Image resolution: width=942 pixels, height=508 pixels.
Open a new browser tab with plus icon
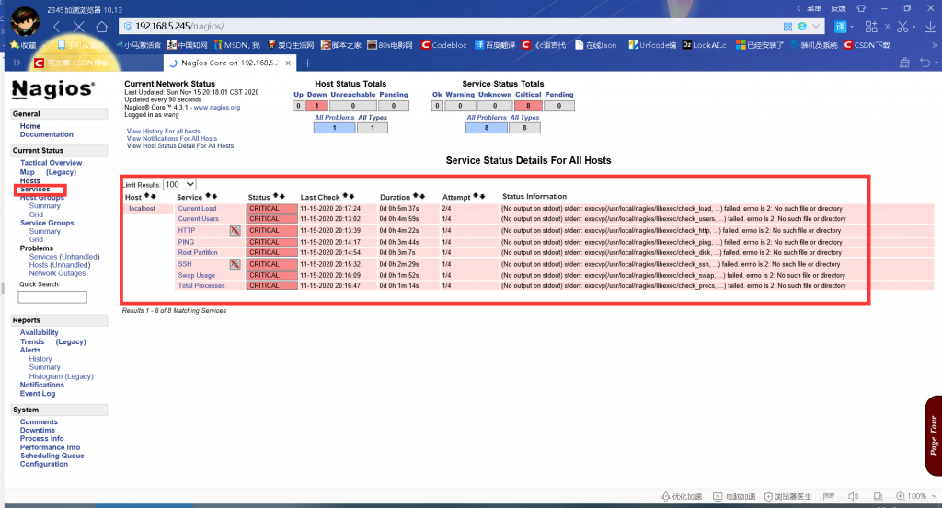(x=307, y=63)
